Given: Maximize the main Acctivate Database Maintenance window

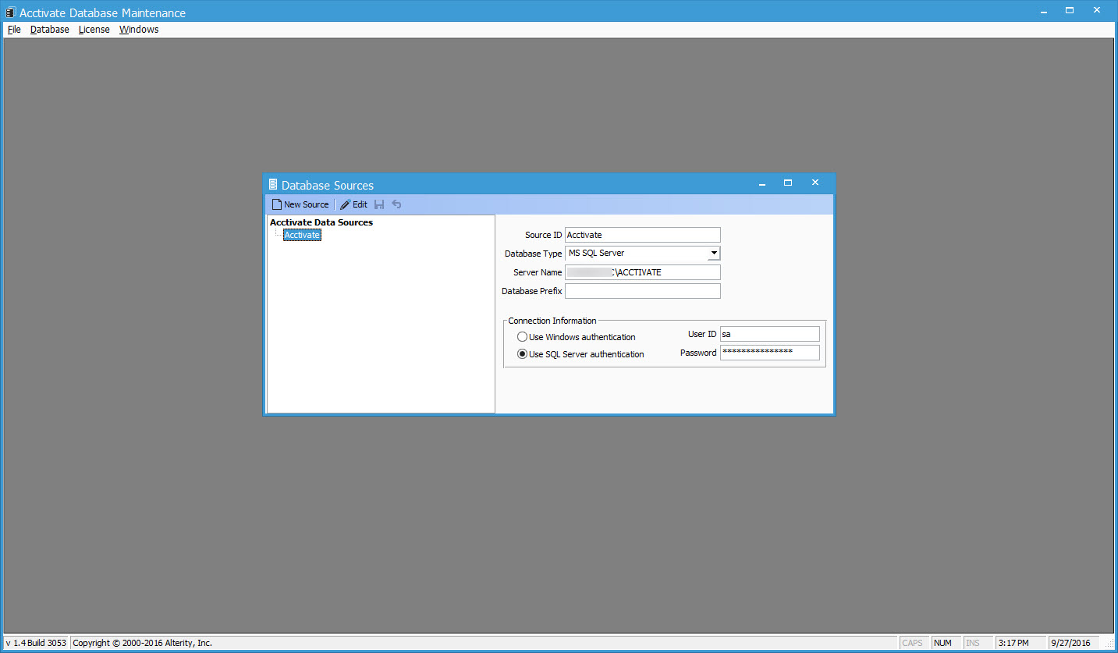Looking at the screenshot, I should [1070, 10].
